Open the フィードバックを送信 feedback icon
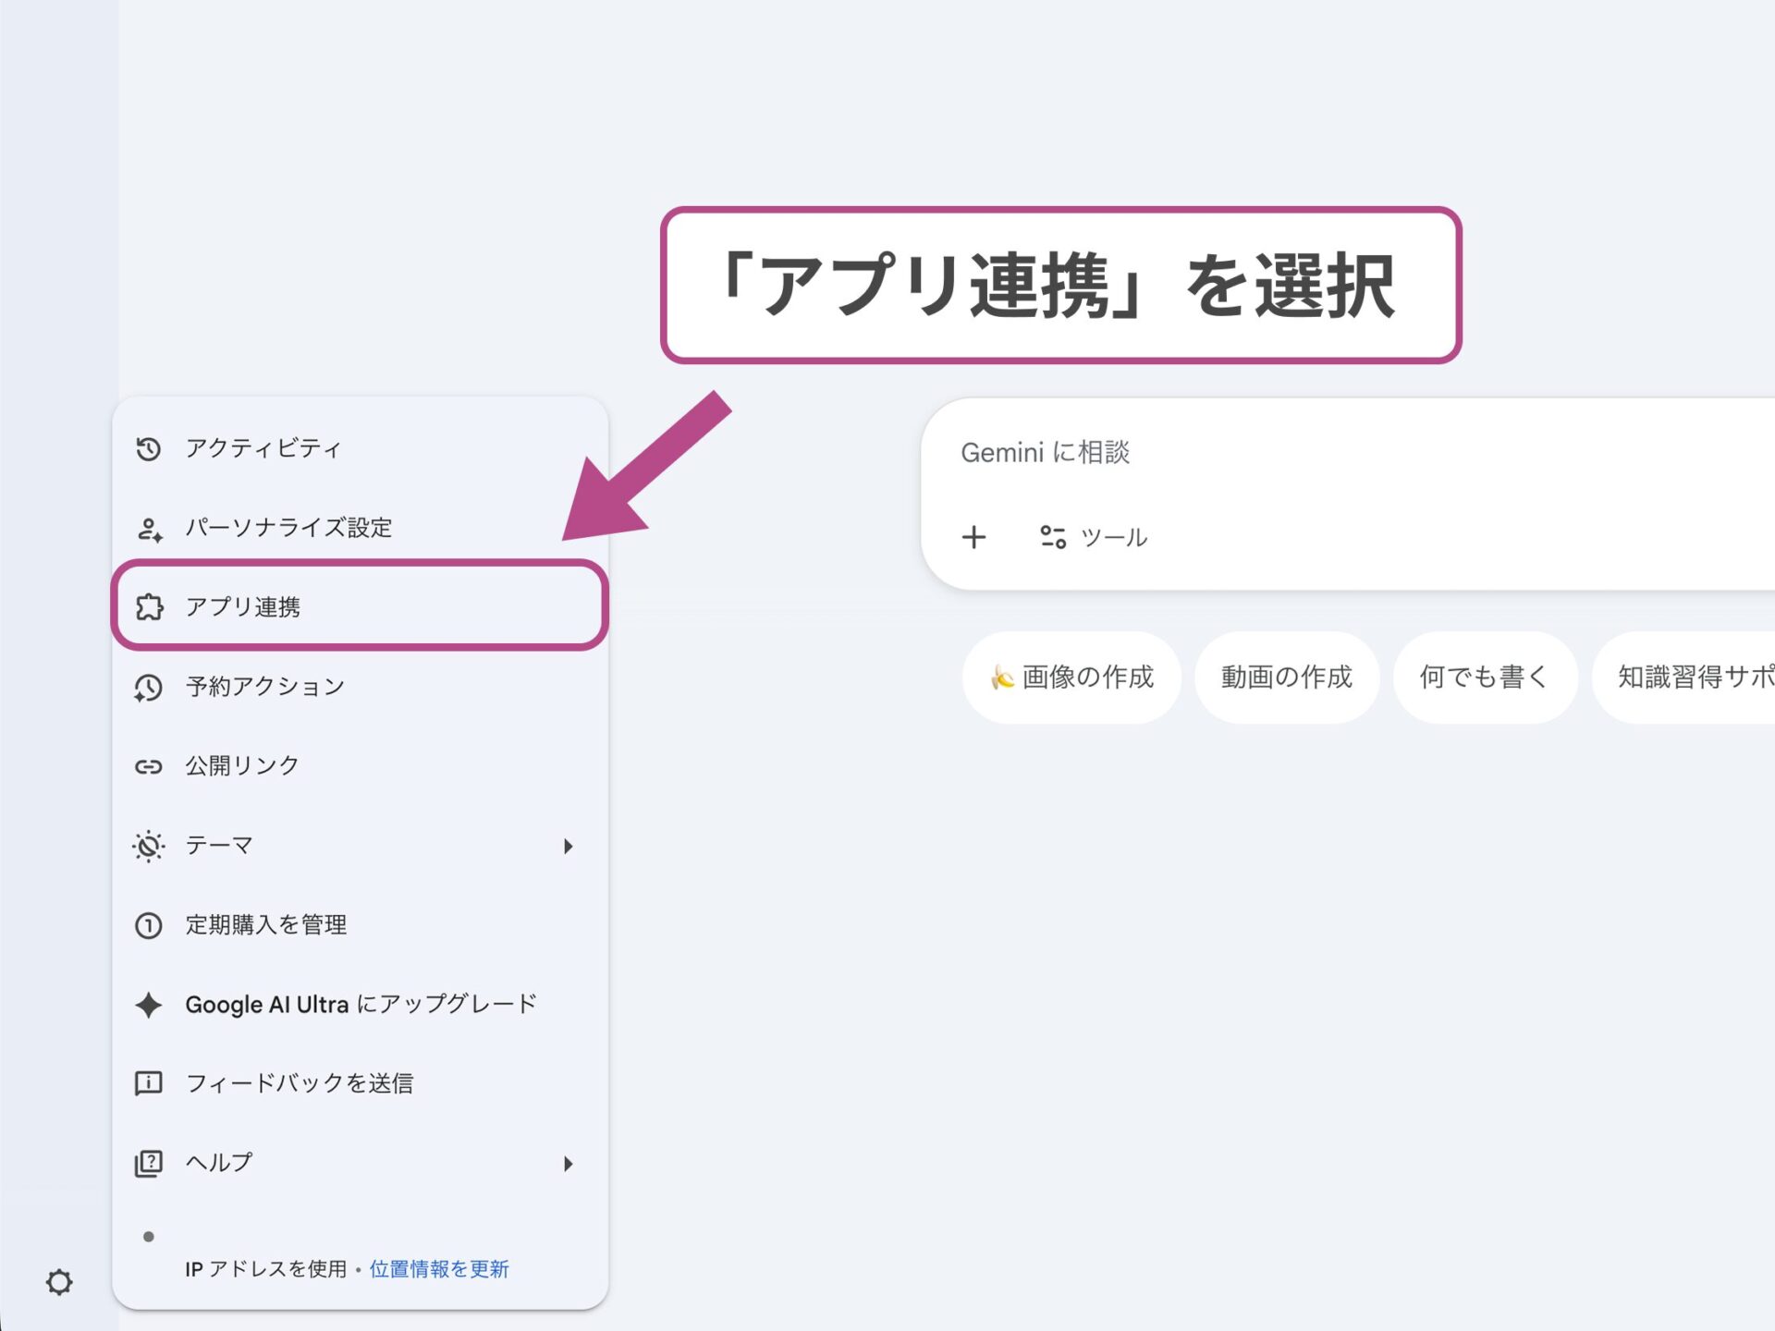This screenshot has height=1331, width=1775. click(x=150, y=1083)
